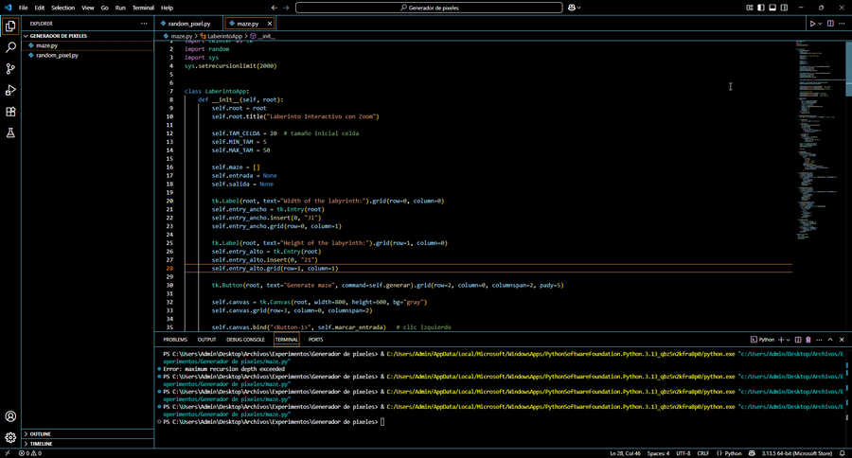
Task: Open the Search view in activity bar
Action: click(10, 47)
